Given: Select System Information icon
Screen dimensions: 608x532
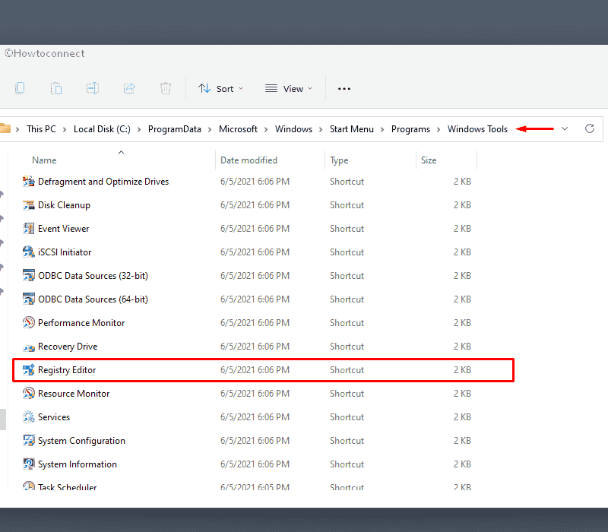Looking at the screenshot, I should click(28, 464).
